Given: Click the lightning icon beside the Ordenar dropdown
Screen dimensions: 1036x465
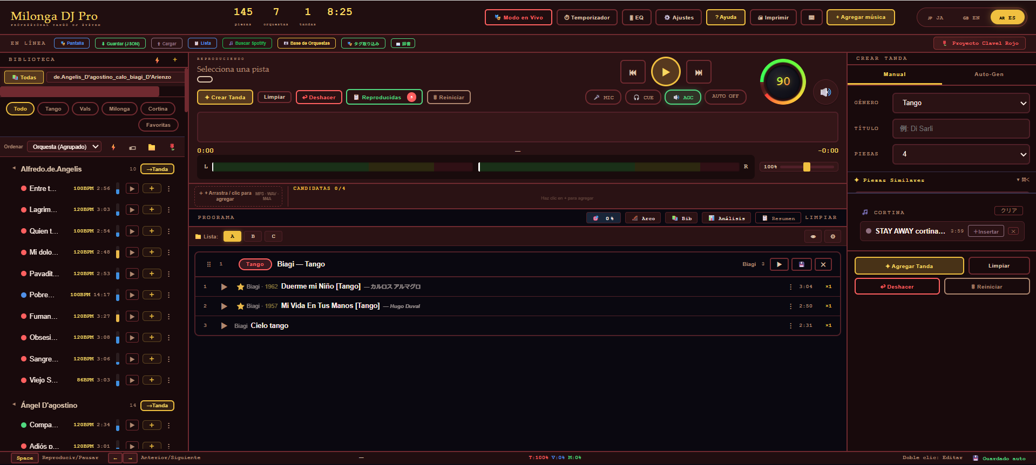Looking at the screenshot, I should click(113, 147).
